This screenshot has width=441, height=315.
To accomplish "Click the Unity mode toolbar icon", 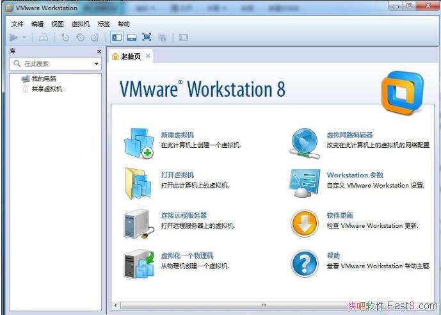I will pos(162,37).
